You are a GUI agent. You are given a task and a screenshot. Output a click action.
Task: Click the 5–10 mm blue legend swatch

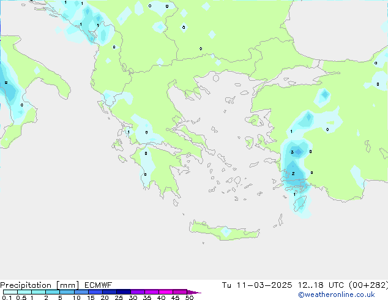(67, 292)
